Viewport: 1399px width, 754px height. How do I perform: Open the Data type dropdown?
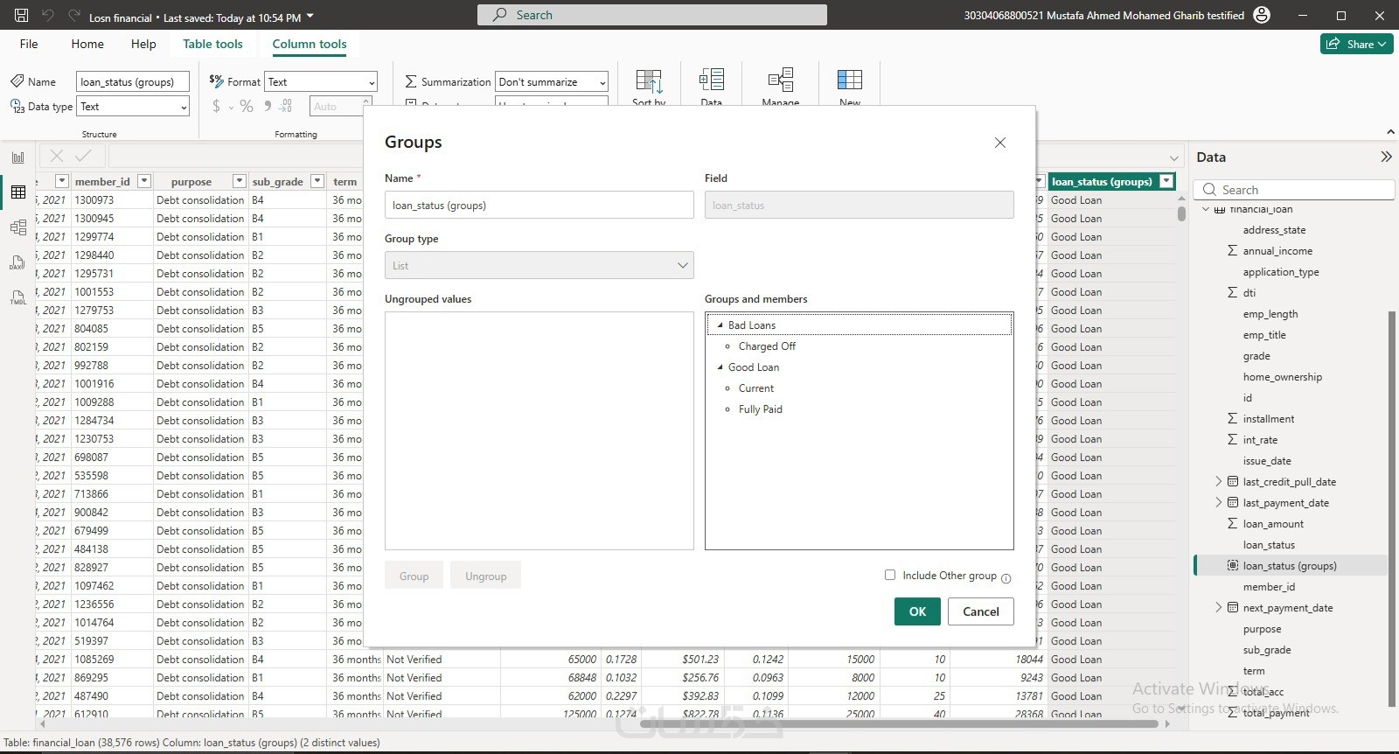133,106
